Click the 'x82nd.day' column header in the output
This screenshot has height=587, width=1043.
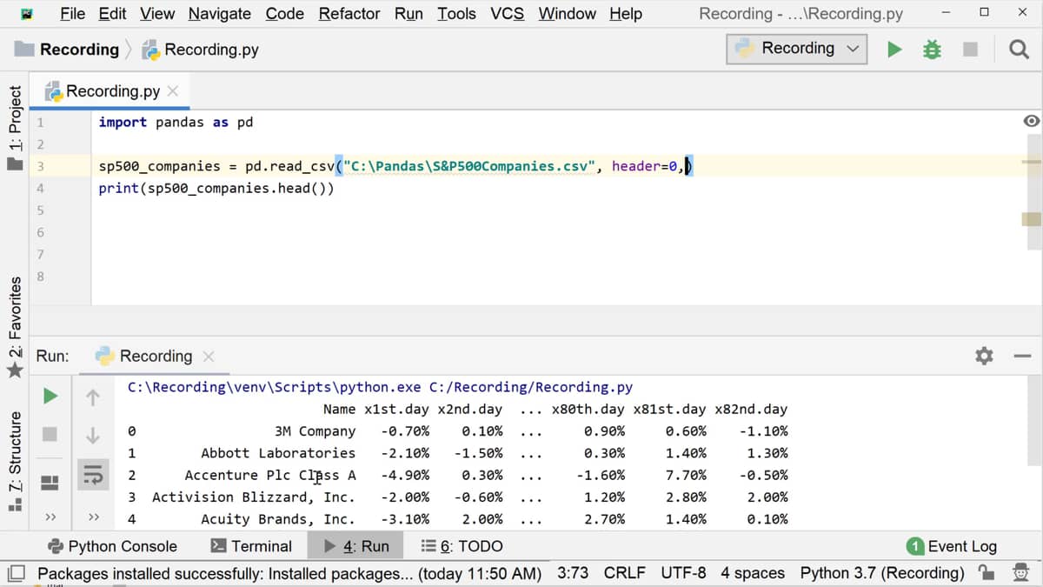751,409
